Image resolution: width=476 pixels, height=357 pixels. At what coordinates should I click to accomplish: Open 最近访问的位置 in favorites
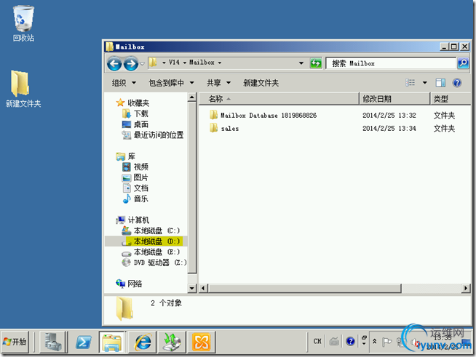[x=153, y=135]
